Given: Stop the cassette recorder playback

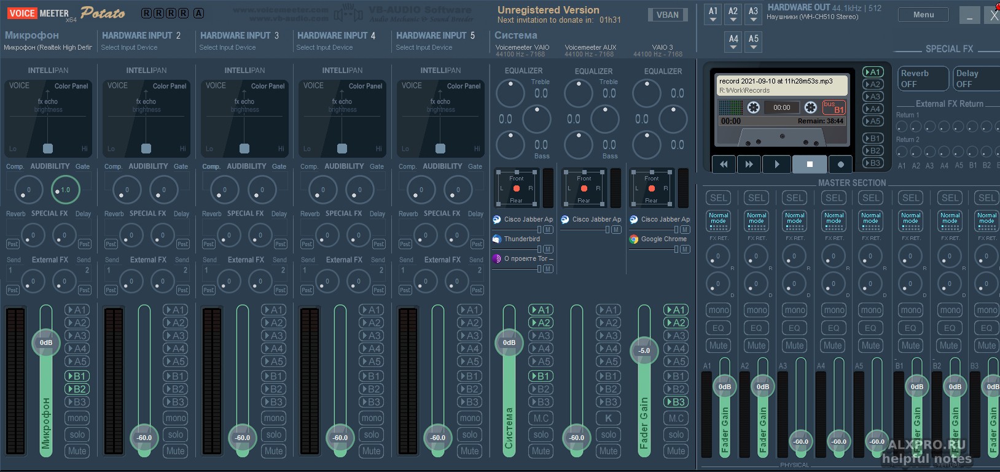Looking at the screenshot, I should tap(810, 164).
